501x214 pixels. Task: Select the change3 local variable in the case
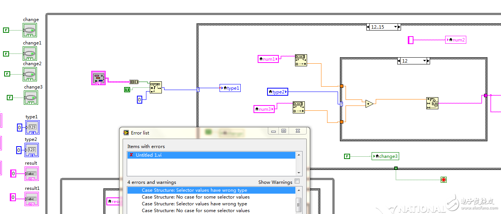(x=385, y=156)
